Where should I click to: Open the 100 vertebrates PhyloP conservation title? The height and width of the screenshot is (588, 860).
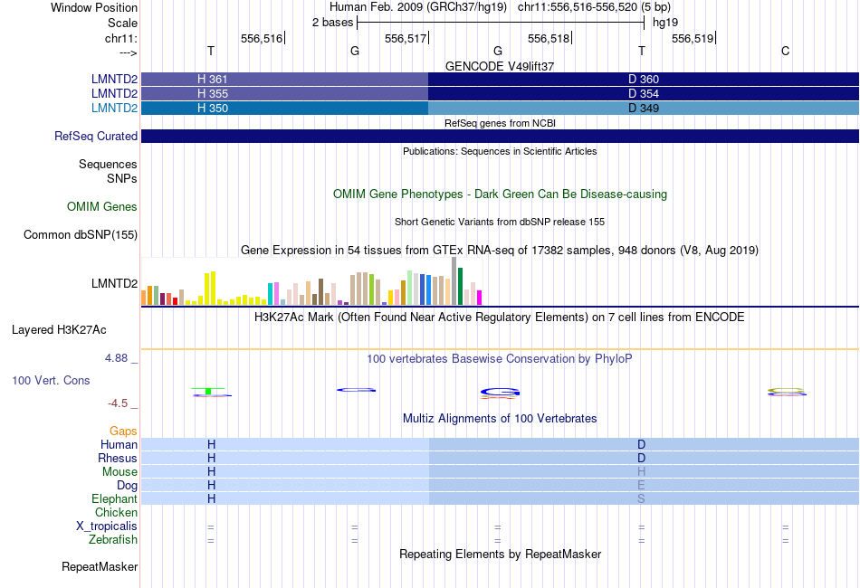[x=500, y=358]
